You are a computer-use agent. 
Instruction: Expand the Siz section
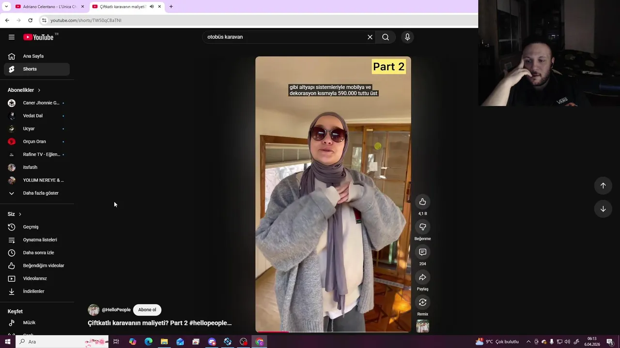click(x=15, y=214)
